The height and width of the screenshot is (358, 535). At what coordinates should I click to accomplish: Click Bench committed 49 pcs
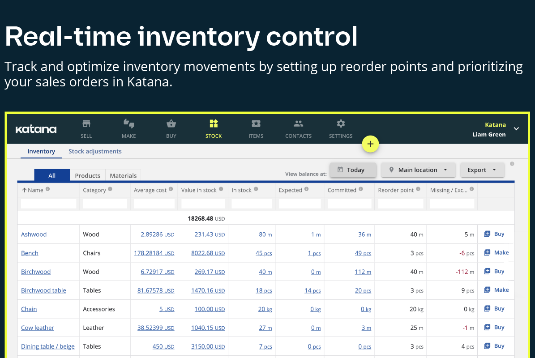point(363,253)
